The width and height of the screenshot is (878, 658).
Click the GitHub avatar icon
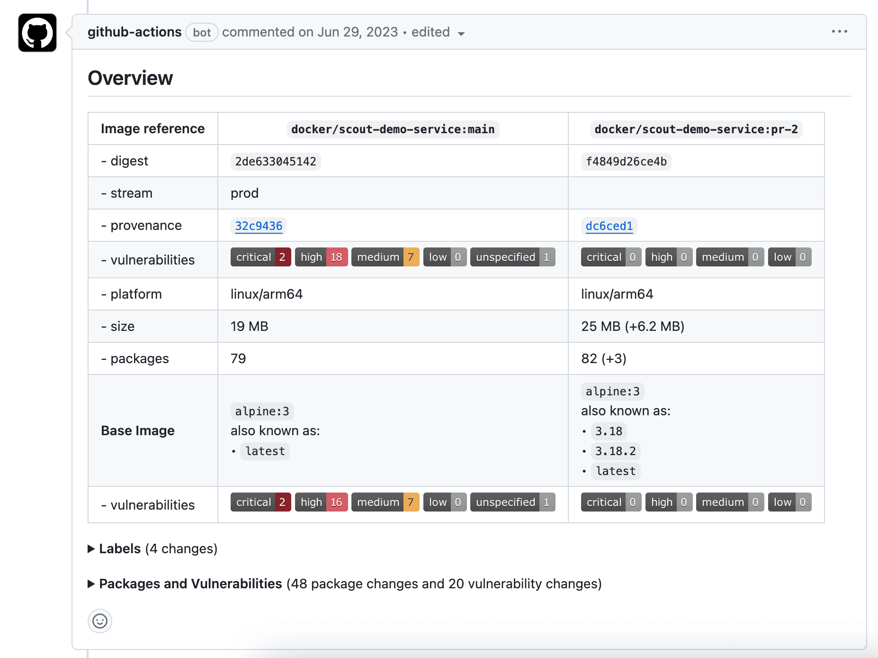point(37,33)
